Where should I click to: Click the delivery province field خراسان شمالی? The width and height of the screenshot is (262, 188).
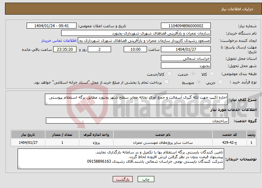coord(186,58)
